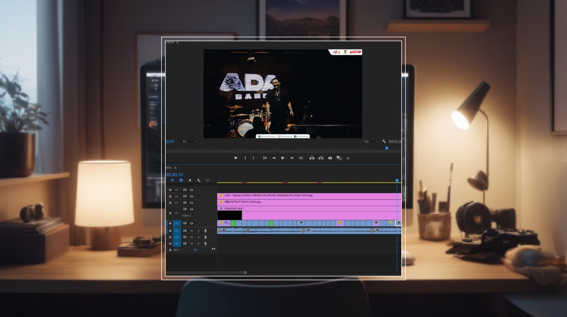
Task: Click the Mark Out brace button
Action: 253,158
